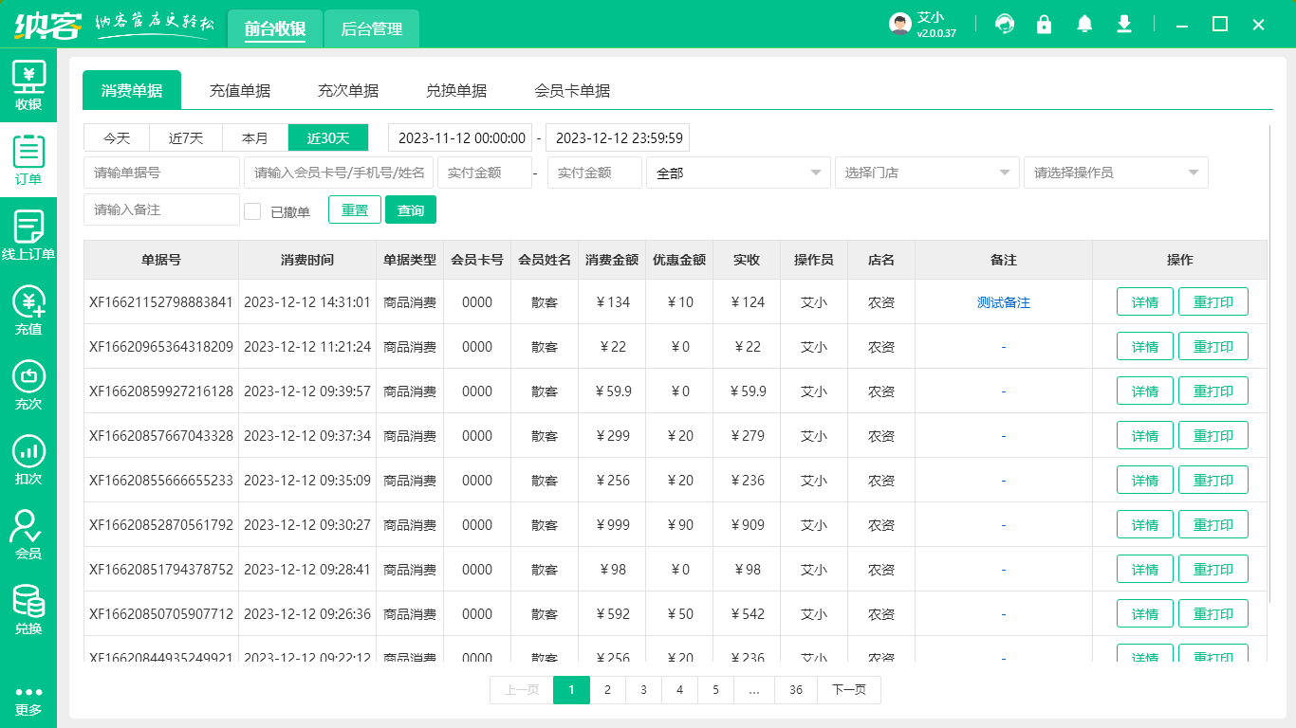Open 详情 for order XF16620850705907712
The image size is (1296, 728).
1145,613
